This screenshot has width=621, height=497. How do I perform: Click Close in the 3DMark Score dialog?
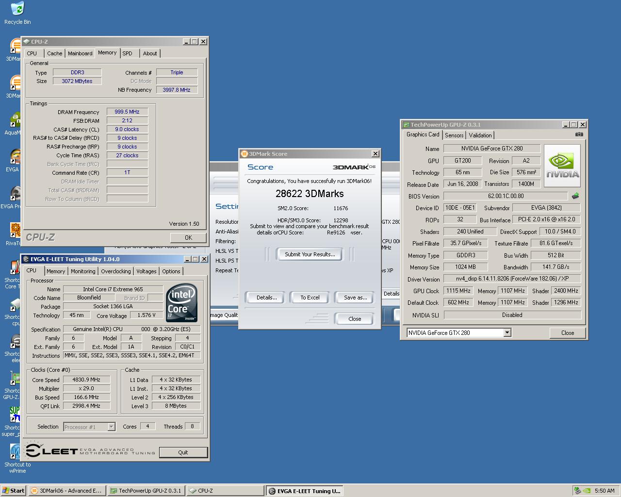click(355, 319)
